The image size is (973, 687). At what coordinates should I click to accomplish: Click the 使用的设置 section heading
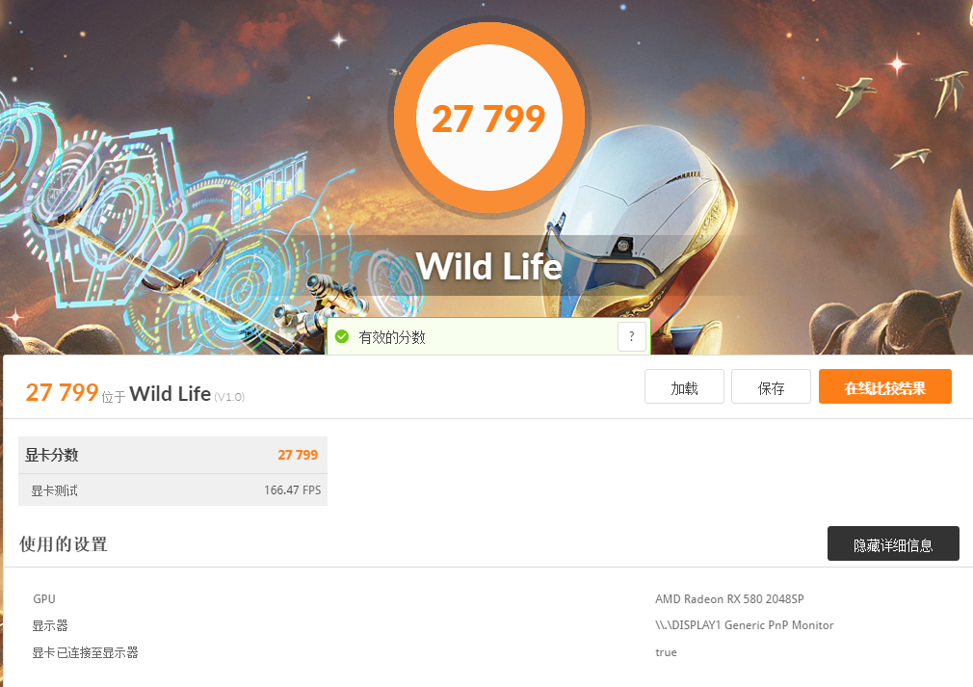[x=64, y=544]
